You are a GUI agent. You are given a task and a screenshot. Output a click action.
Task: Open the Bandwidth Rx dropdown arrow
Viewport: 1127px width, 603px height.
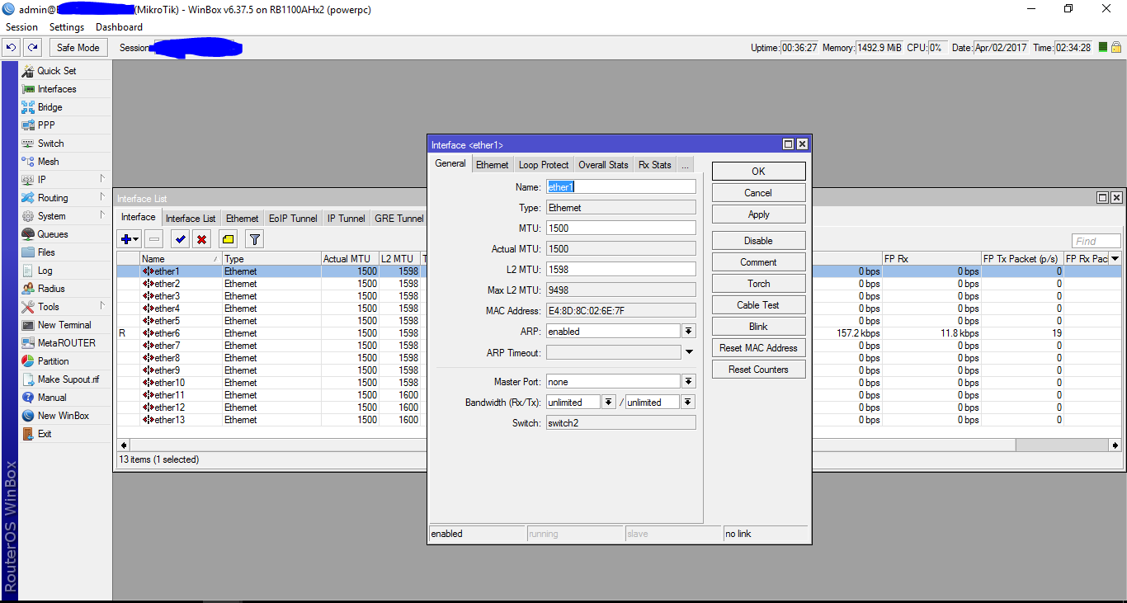click(x=609, y=402)
